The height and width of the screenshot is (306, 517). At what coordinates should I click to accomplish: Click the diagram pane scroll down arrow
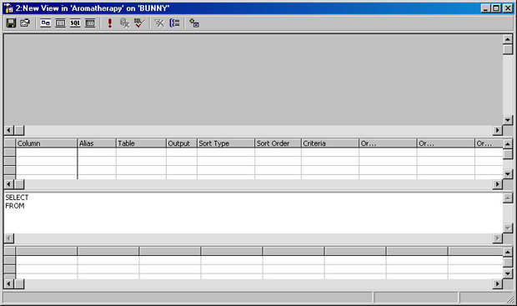click(508, 120)
